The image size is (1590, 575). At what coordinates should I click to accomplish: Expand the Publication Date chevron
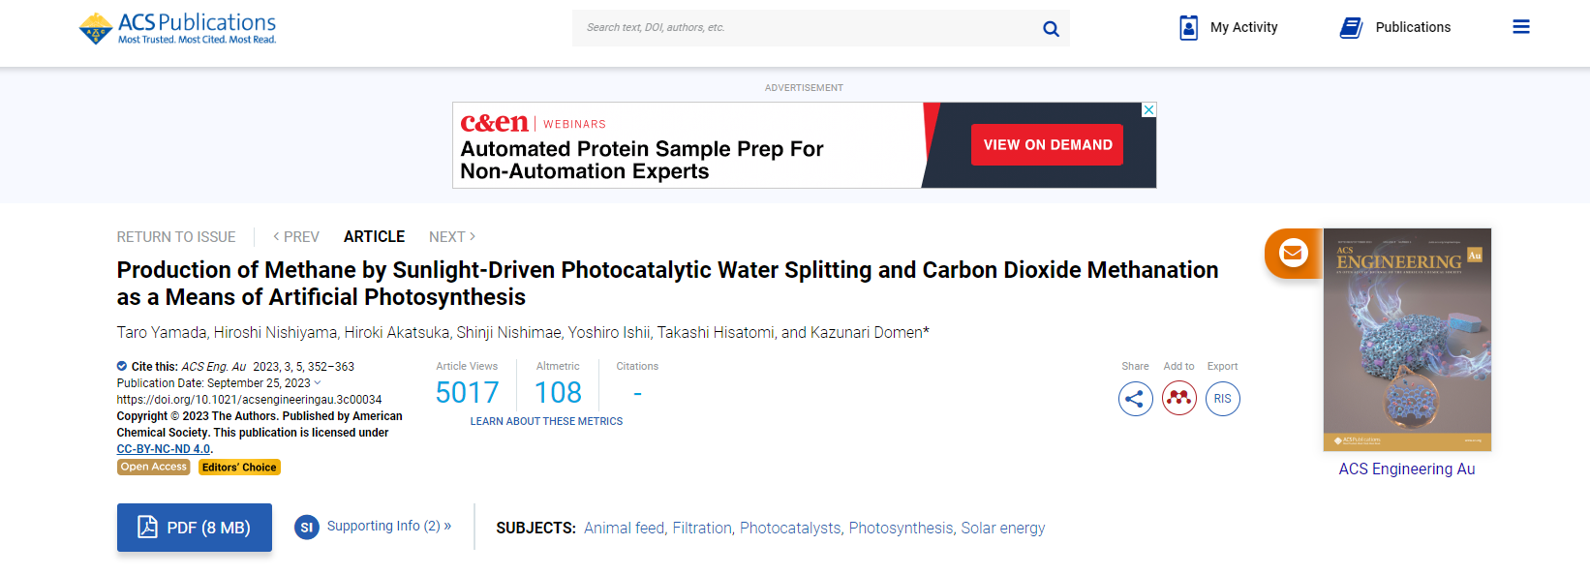click(x=318, y=383)
